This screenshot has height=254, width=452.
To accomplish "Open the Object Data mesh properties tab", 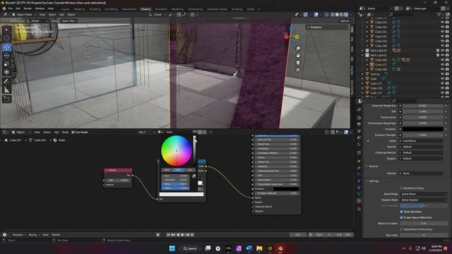I will 359,194.
